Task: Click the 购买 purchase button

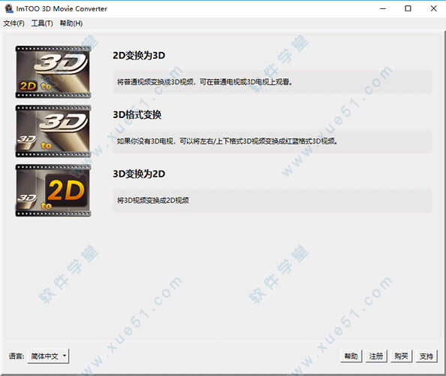Action: pyautogui.click(x=401, y=356)
